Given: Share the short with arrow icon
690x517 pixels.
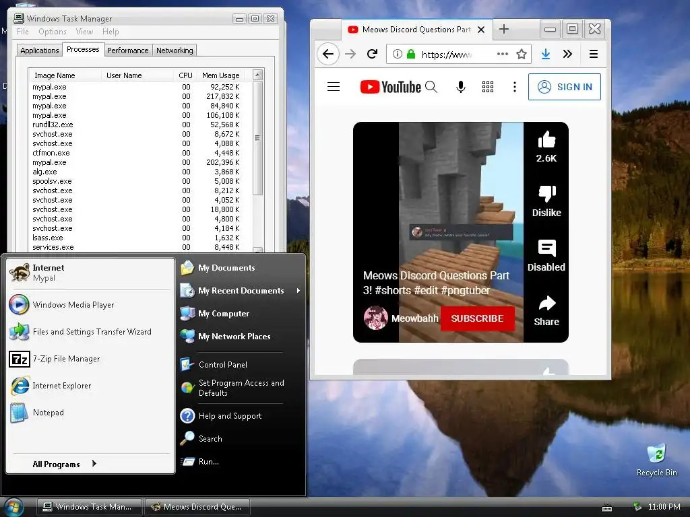Looking at the screenshot, I should coord(547,304).
